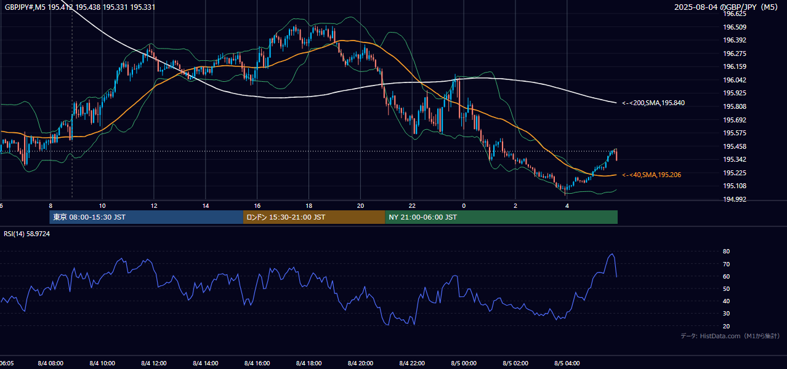Click the 8/4 08:00 bottom time label
Image resolution: width=787 pixels, height=369 pixels.
(50, 363)
